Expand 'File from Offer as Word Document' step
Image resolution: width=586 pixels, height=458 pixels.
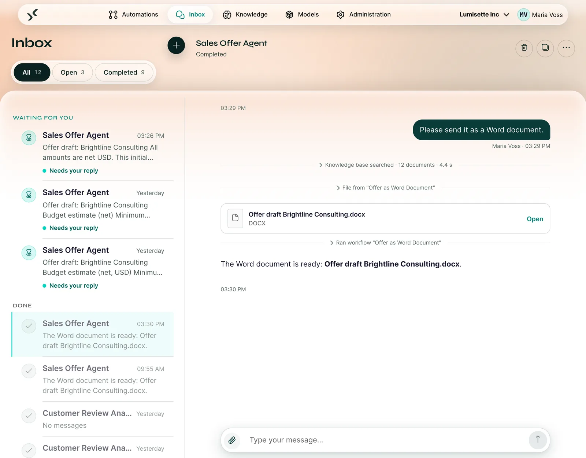(x=385, y=188)
